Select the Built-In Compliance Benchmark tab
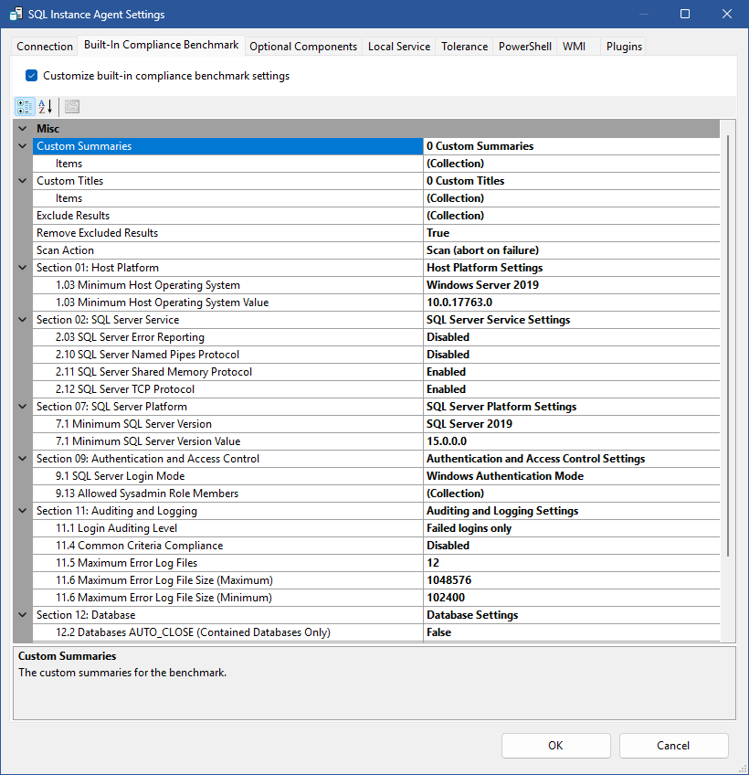This screenshot has height=775, width=749. (161, 45)
